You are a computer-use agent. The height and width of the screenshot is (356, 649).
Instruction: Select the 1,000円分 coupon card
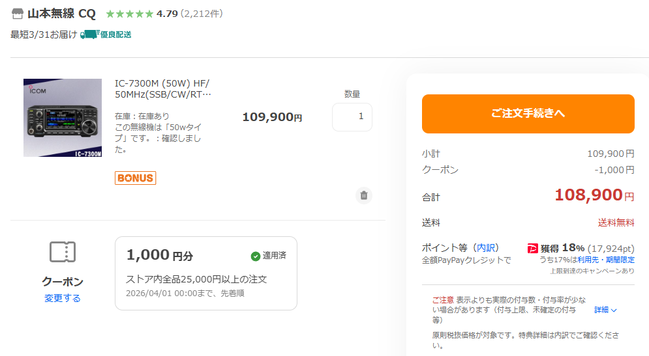pyautogui.click(x=205, y=273)
